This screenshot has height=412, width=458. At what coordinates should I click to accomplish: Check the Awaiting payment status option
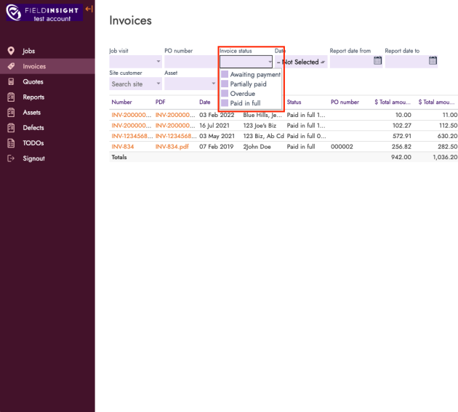coord(225,75)
